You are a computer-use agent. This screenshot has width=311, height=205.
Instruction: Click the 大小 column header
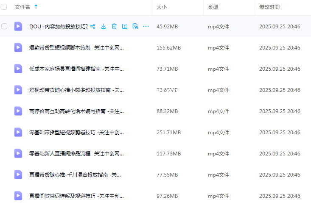(x=161, y=7)
